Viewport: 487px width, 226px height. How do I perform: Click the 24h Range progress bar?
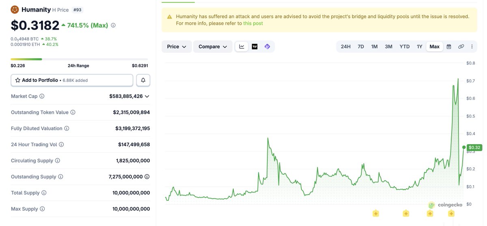pos(79,59)
